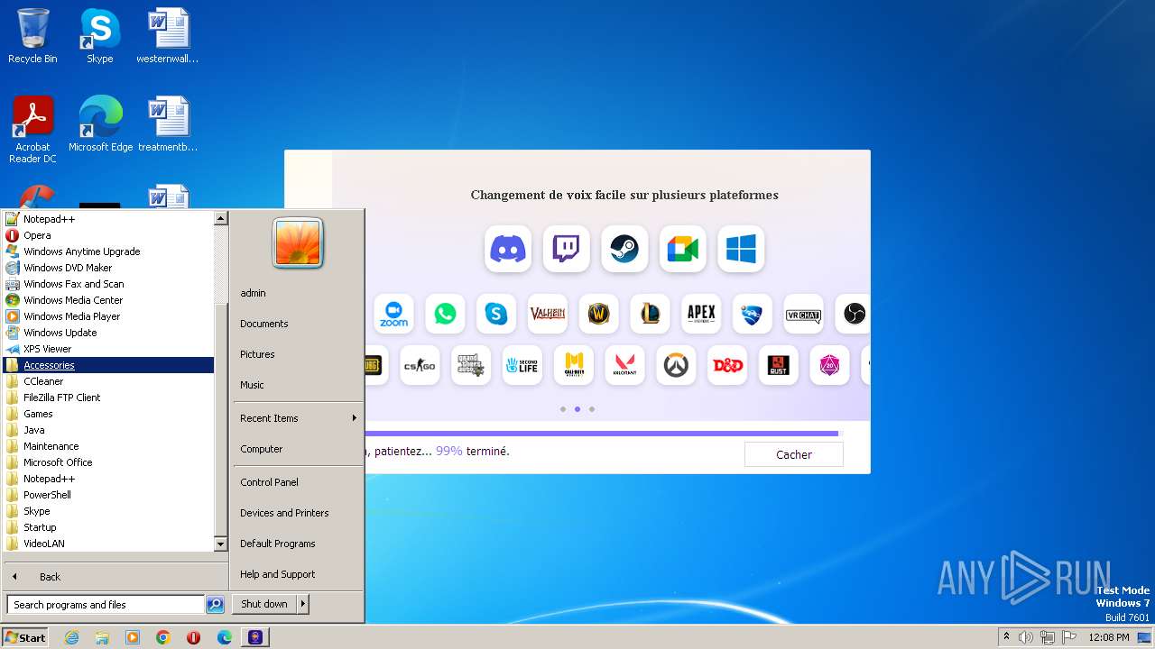
Task: Click the Start button on the taskbar
Action: click(25, 637)
